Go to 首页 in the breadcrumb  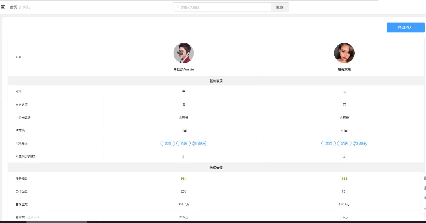pyautogui.click(x=14, y=7)
